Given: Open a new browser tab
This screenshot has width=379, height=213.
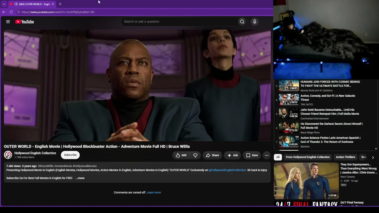Looking at the screenshot, I should (60, 4).
